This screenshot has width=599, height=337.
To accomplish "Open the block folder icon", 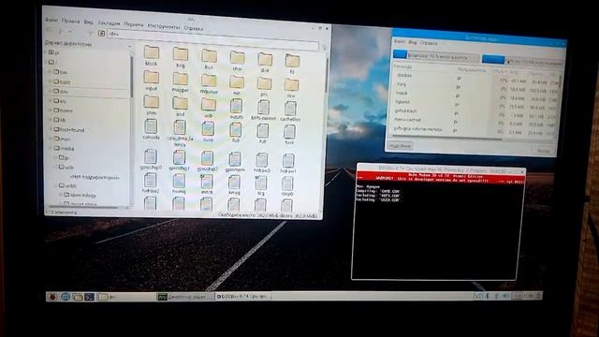I will 152,53.
